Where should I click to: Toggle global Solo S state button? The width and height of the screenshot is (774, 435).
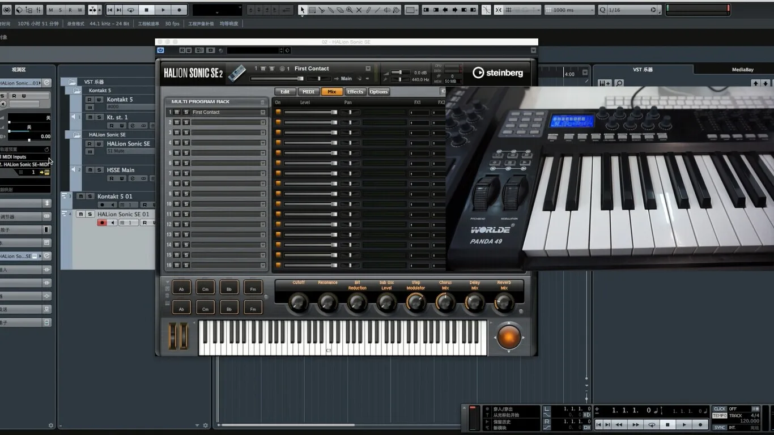click(61, 10)
